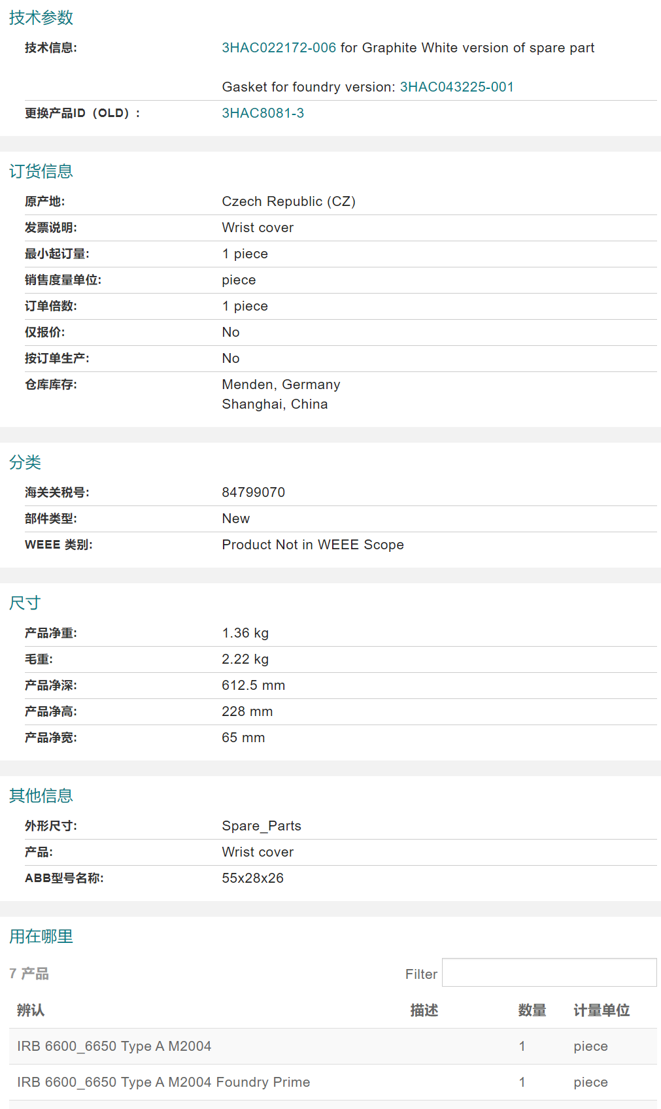Click the Shanghai, China warehouse entry
This screenshot has width=661, height=1109.
pos(275,404)
